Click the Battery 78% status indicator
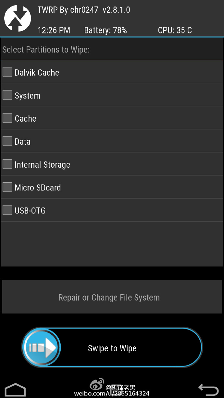 coord(106,30)
